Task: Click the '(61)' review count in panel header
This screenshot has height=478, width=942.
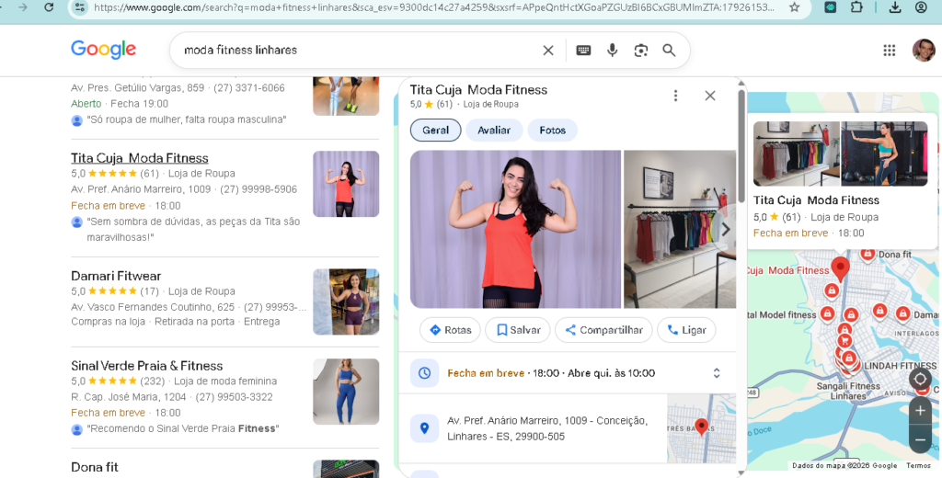Action: pos(444,104)
